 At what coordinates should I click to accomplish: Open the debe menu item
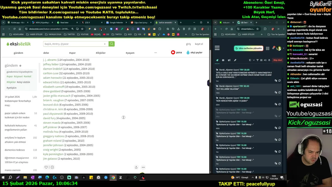(46, 53)
